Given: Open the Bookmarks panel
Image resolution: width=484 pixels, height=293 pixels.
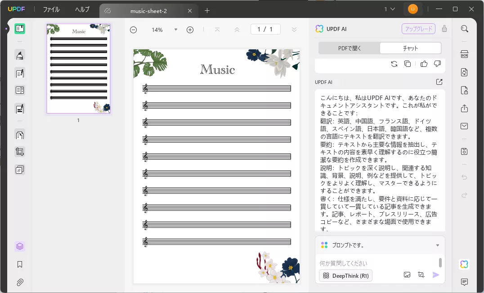Looking at the screenshot, I should pos(20,264).
